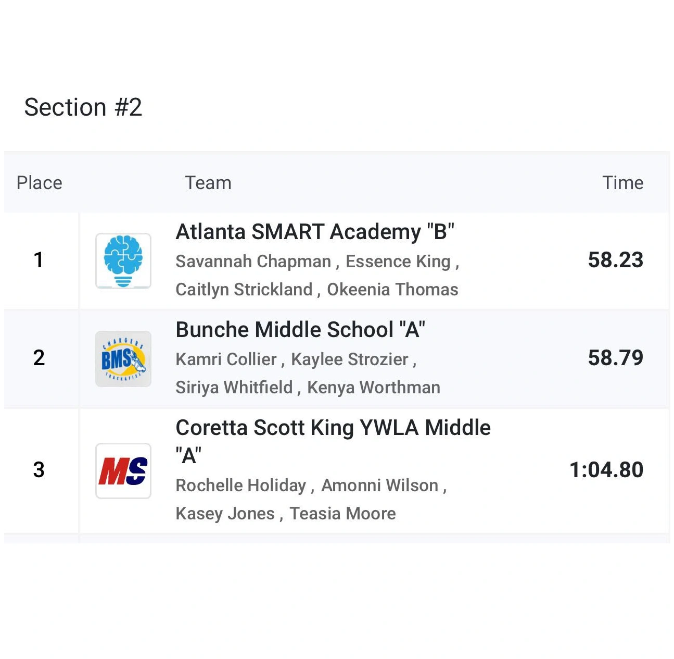Click the Bunche Middle School BMS logo

coord(123,359)
